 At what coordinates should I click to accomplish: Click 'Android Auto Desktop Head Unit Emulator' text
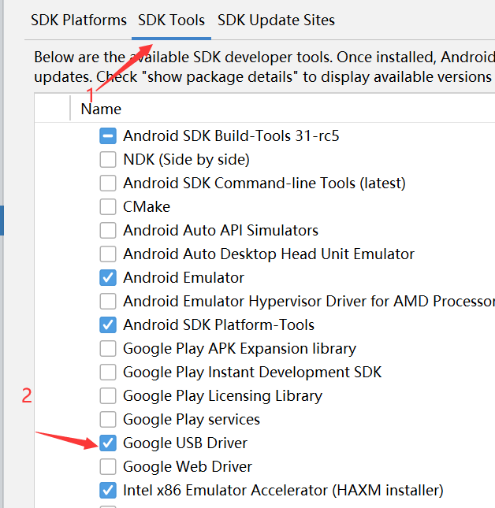click(269, 254)
